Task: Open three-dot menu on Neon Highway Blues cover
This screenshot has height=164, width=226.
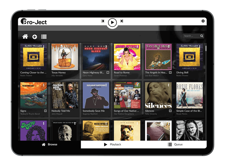Action: coord(106,46)
